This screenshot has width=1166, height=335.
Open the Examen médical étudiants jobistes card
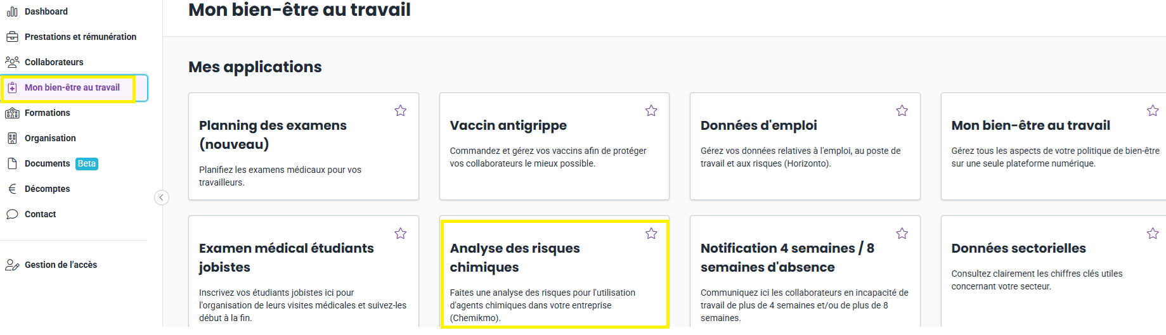coord(304,272)
